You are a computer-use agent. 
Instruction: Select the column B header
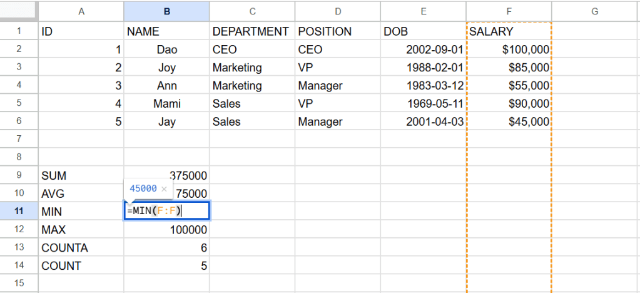coord(166,11)
